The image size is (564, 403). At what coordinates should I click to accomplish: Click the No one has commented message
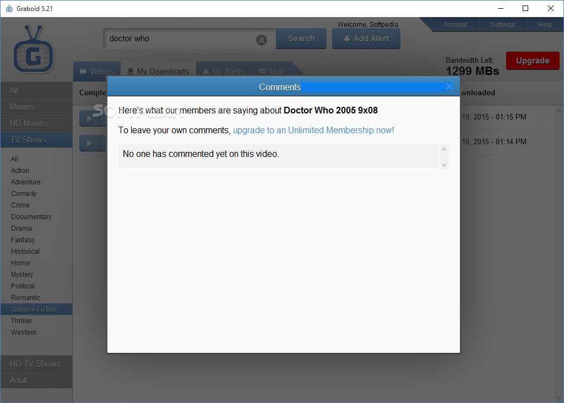pyautogui.click(x=200, y=154)
